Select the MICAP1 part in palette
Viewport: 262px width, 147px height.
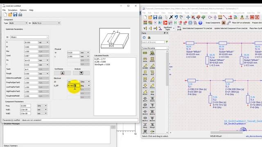(145, 99)
